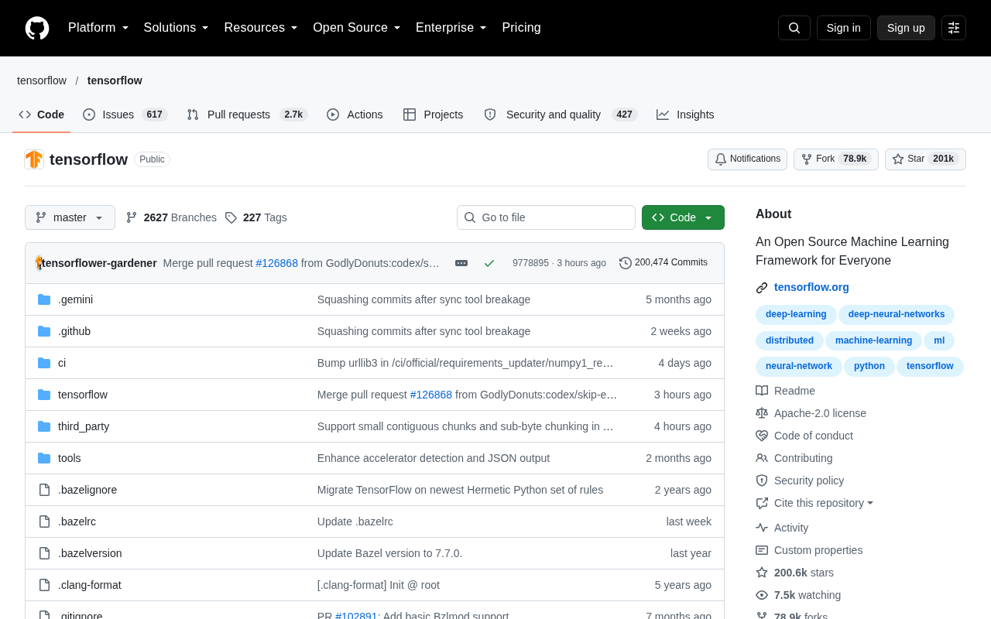Screen dimensions: 991x619
Task: Open the appearance settings icon beside Sign up
Action: point(954,28)
